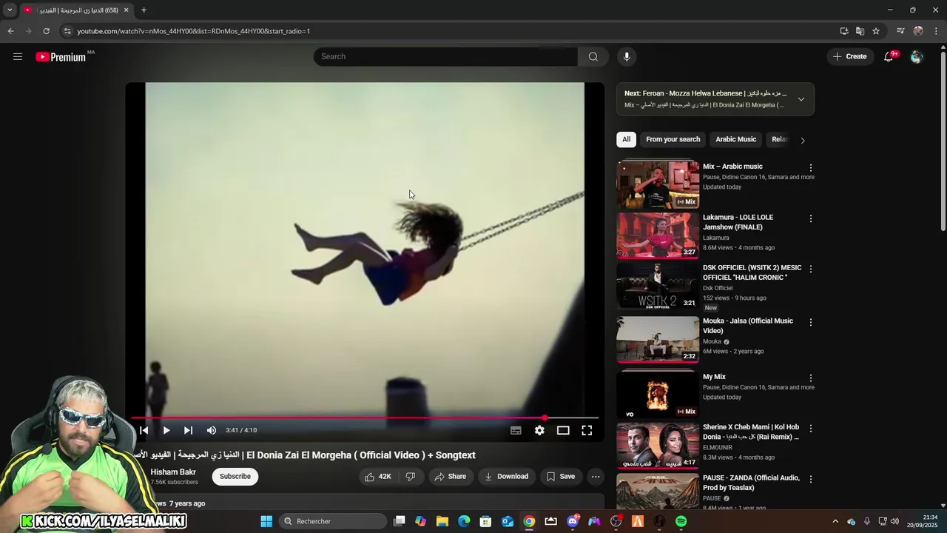Open Lakamura LOLE LOLE Jamshow thumbnail
Viewport: 947px width, 533px height.
(658, 236)
